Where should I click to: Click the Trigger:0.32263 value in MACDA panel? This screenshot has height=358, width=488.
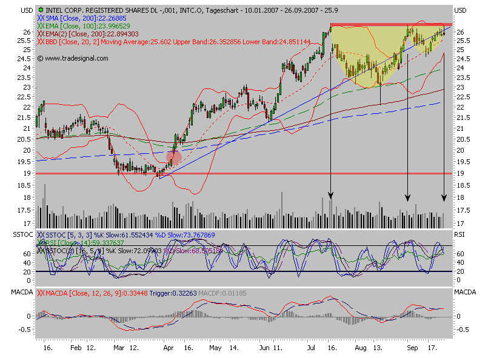pos(173,293)
